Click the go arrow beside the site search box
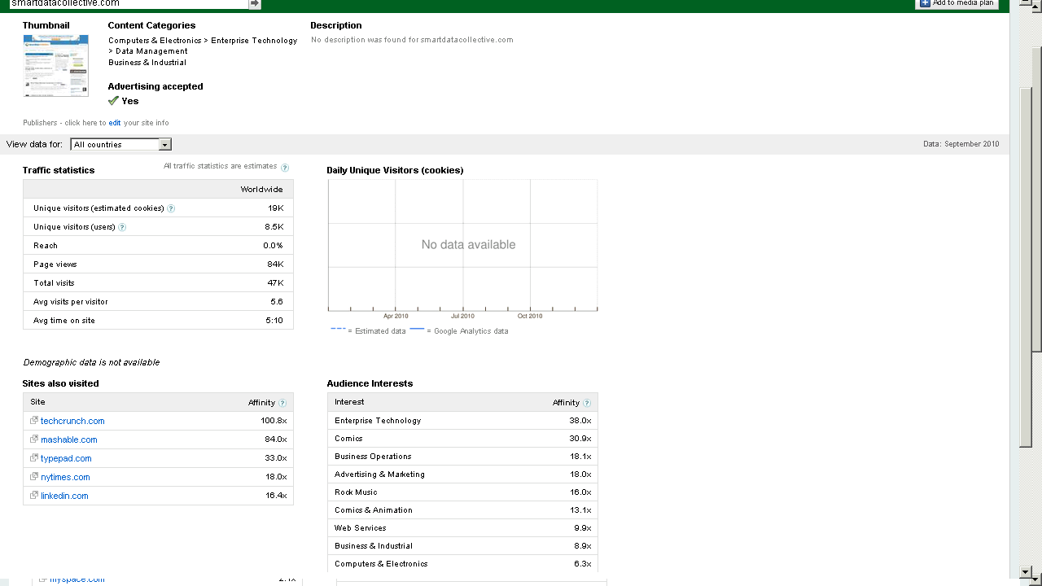The image size is (1042, 586). (x=255, y=4)
